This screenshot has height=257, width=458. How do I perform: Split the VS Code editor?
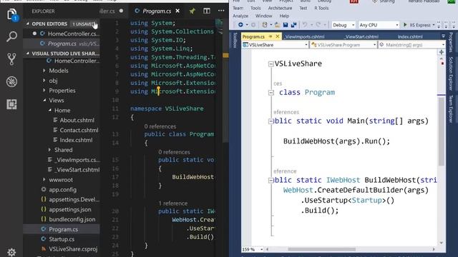[x=207, y=11]
